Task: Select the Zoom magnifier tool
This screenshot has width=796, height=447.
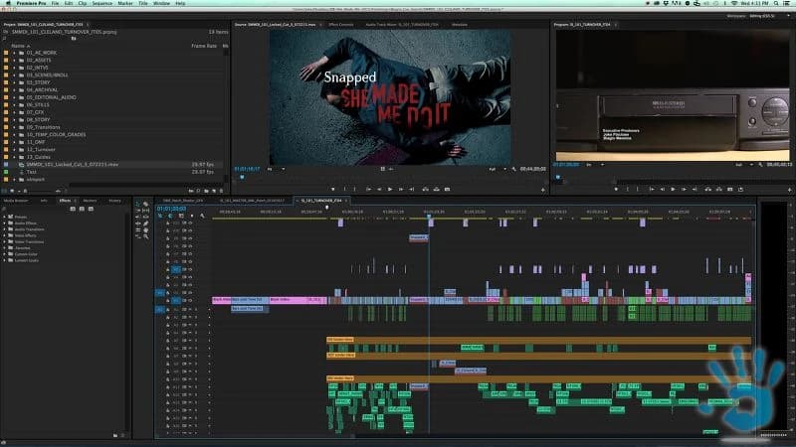Action: pyautogui.click(x=146, y=236)
